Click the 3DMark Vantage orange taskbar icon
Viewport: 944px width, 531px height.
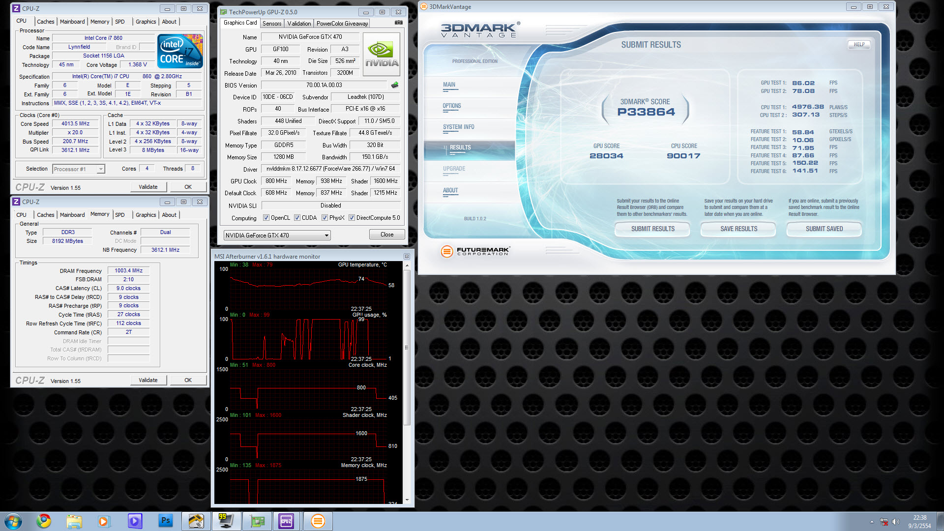pos(318,521)
